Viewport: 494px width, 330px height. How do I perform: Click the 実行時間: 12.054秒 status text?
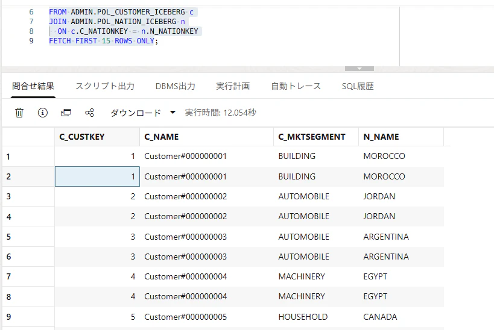(220, 113)
